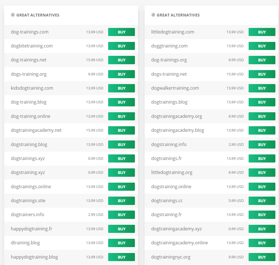Click the dogtrainingacademy.blog domain text
Screen dimensions: 279x265
[178, 130]
